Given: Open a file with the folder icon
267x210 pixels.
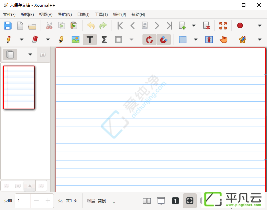Looking at the screenshot, I should click(x=32, y=26).
